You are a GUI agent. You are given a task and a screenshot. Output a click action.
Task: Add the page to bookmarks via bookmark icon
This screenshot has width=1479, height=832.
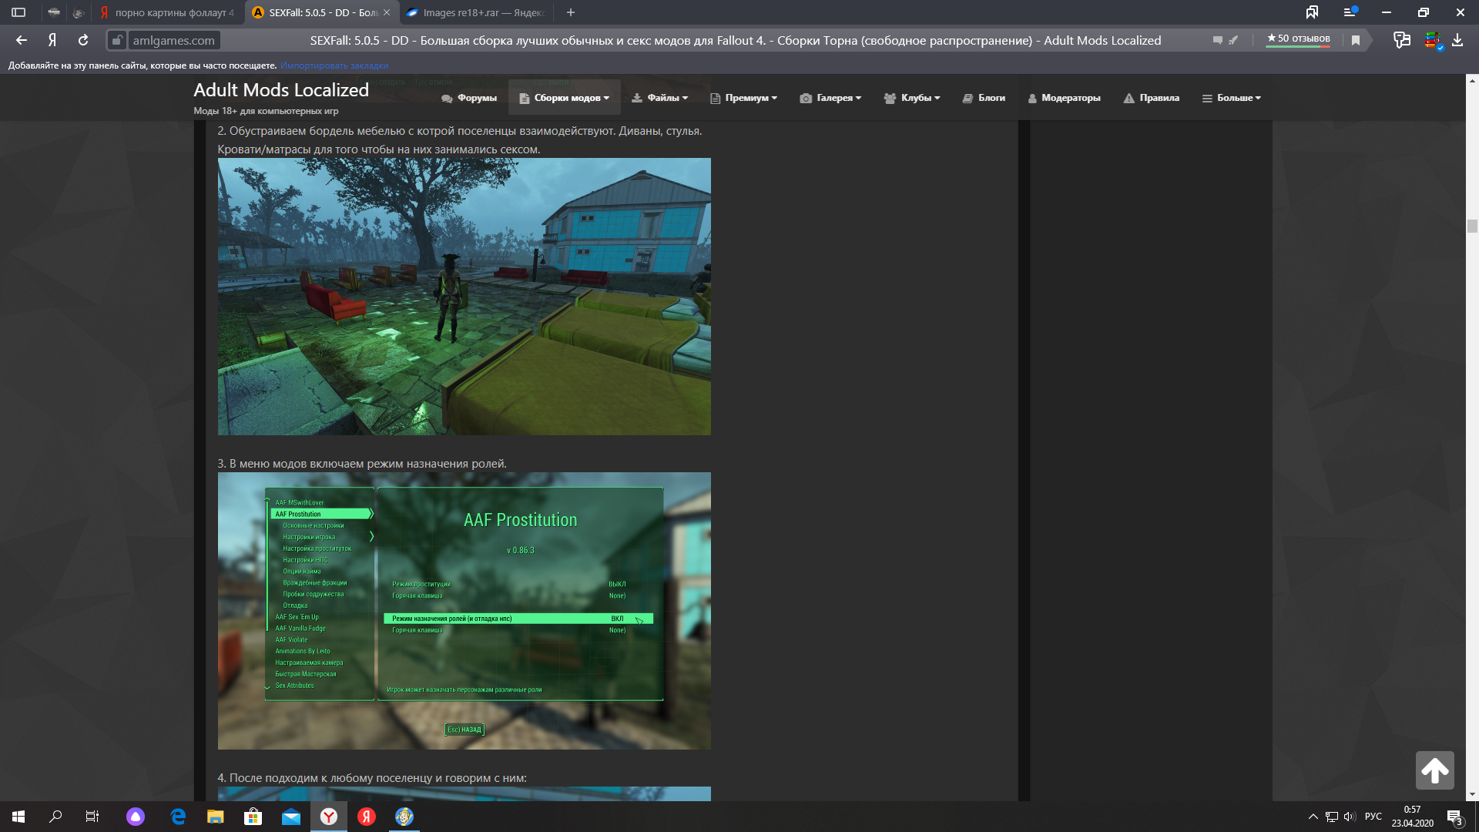click(1356, 40)
